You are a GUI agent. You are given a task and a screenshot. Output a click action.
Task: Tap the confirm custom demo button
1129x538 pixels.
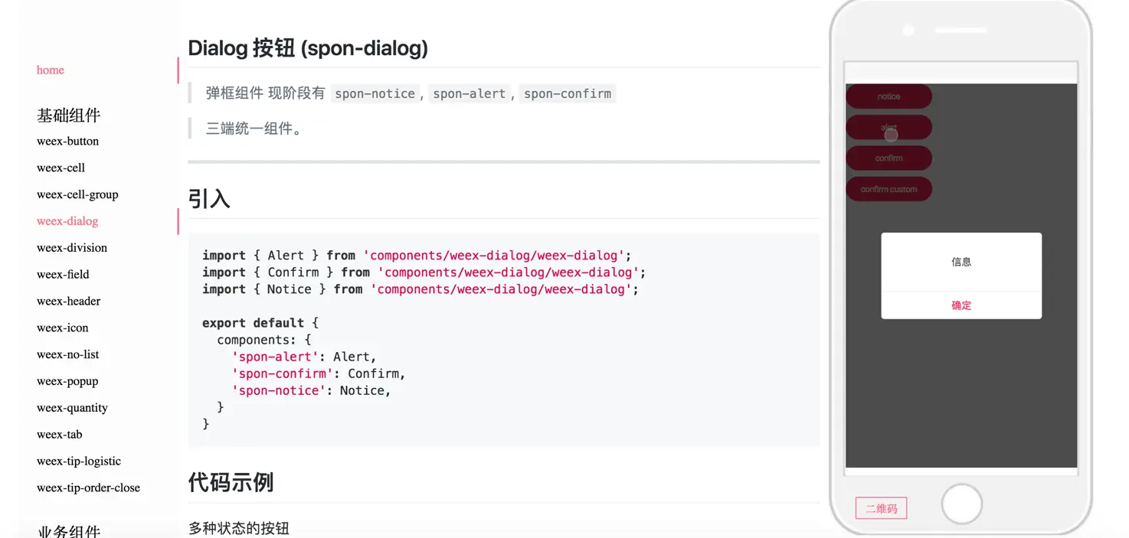coord(888,189)
